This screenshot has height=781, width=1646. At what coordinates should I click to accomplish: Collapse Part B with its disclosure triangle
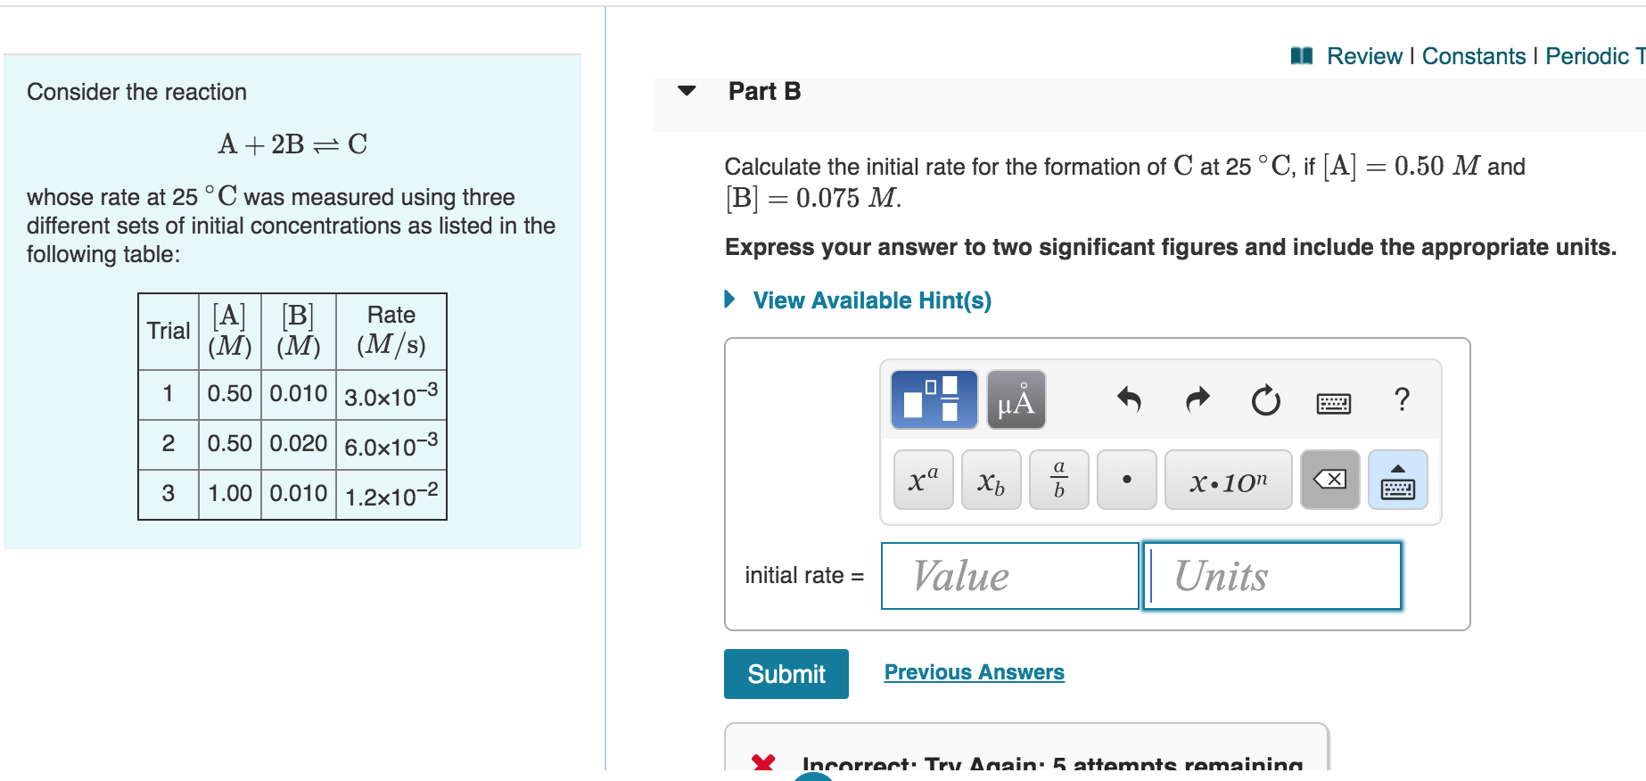pyautogui.click(x=687, y=91)
